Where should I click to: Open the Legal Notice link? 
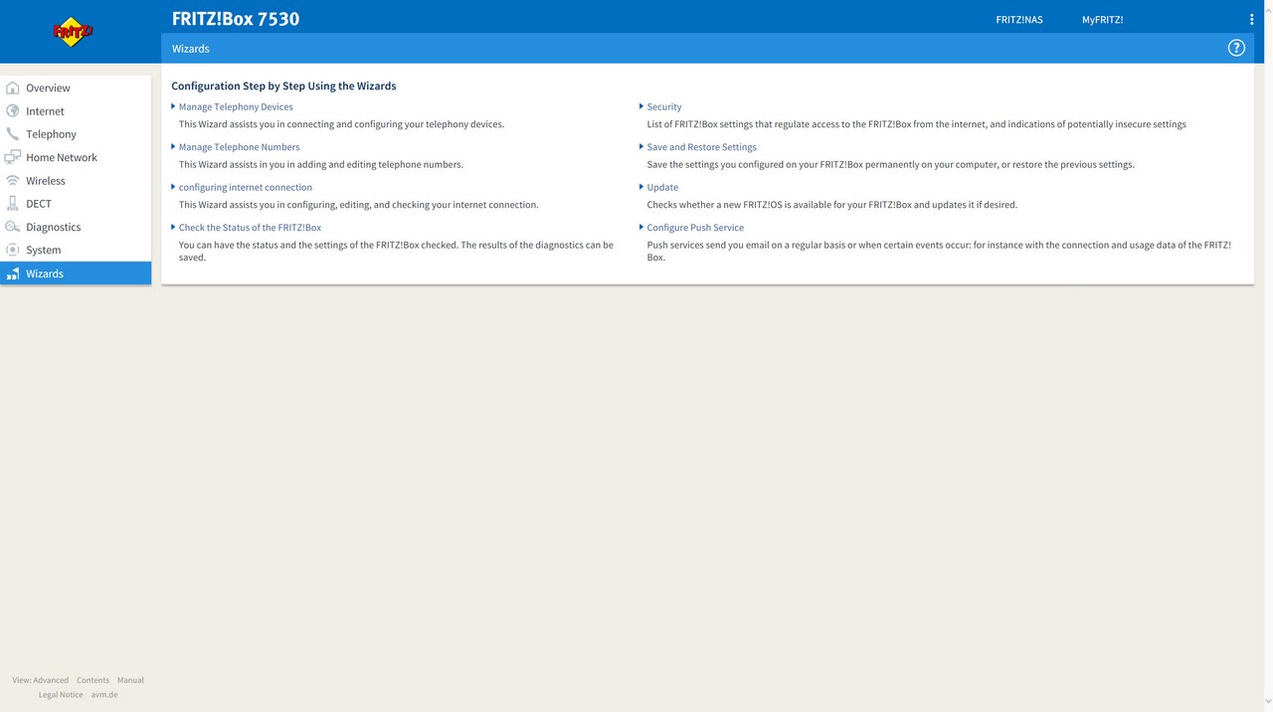coord(61,695)
